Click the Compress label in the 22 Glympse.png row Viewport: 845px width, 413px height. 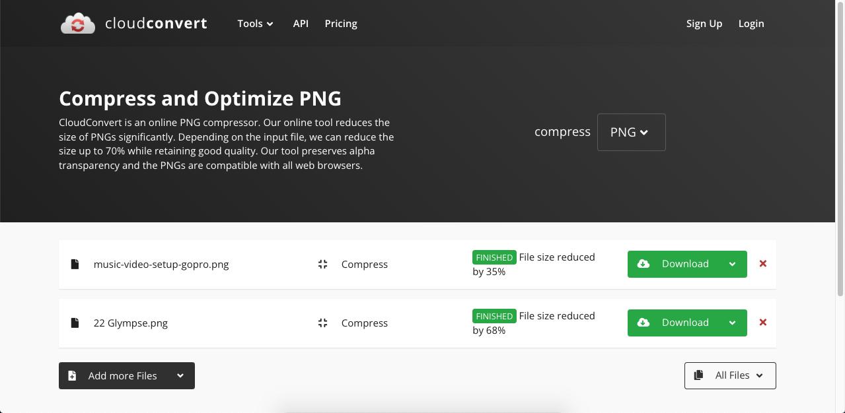coord(365,323)
